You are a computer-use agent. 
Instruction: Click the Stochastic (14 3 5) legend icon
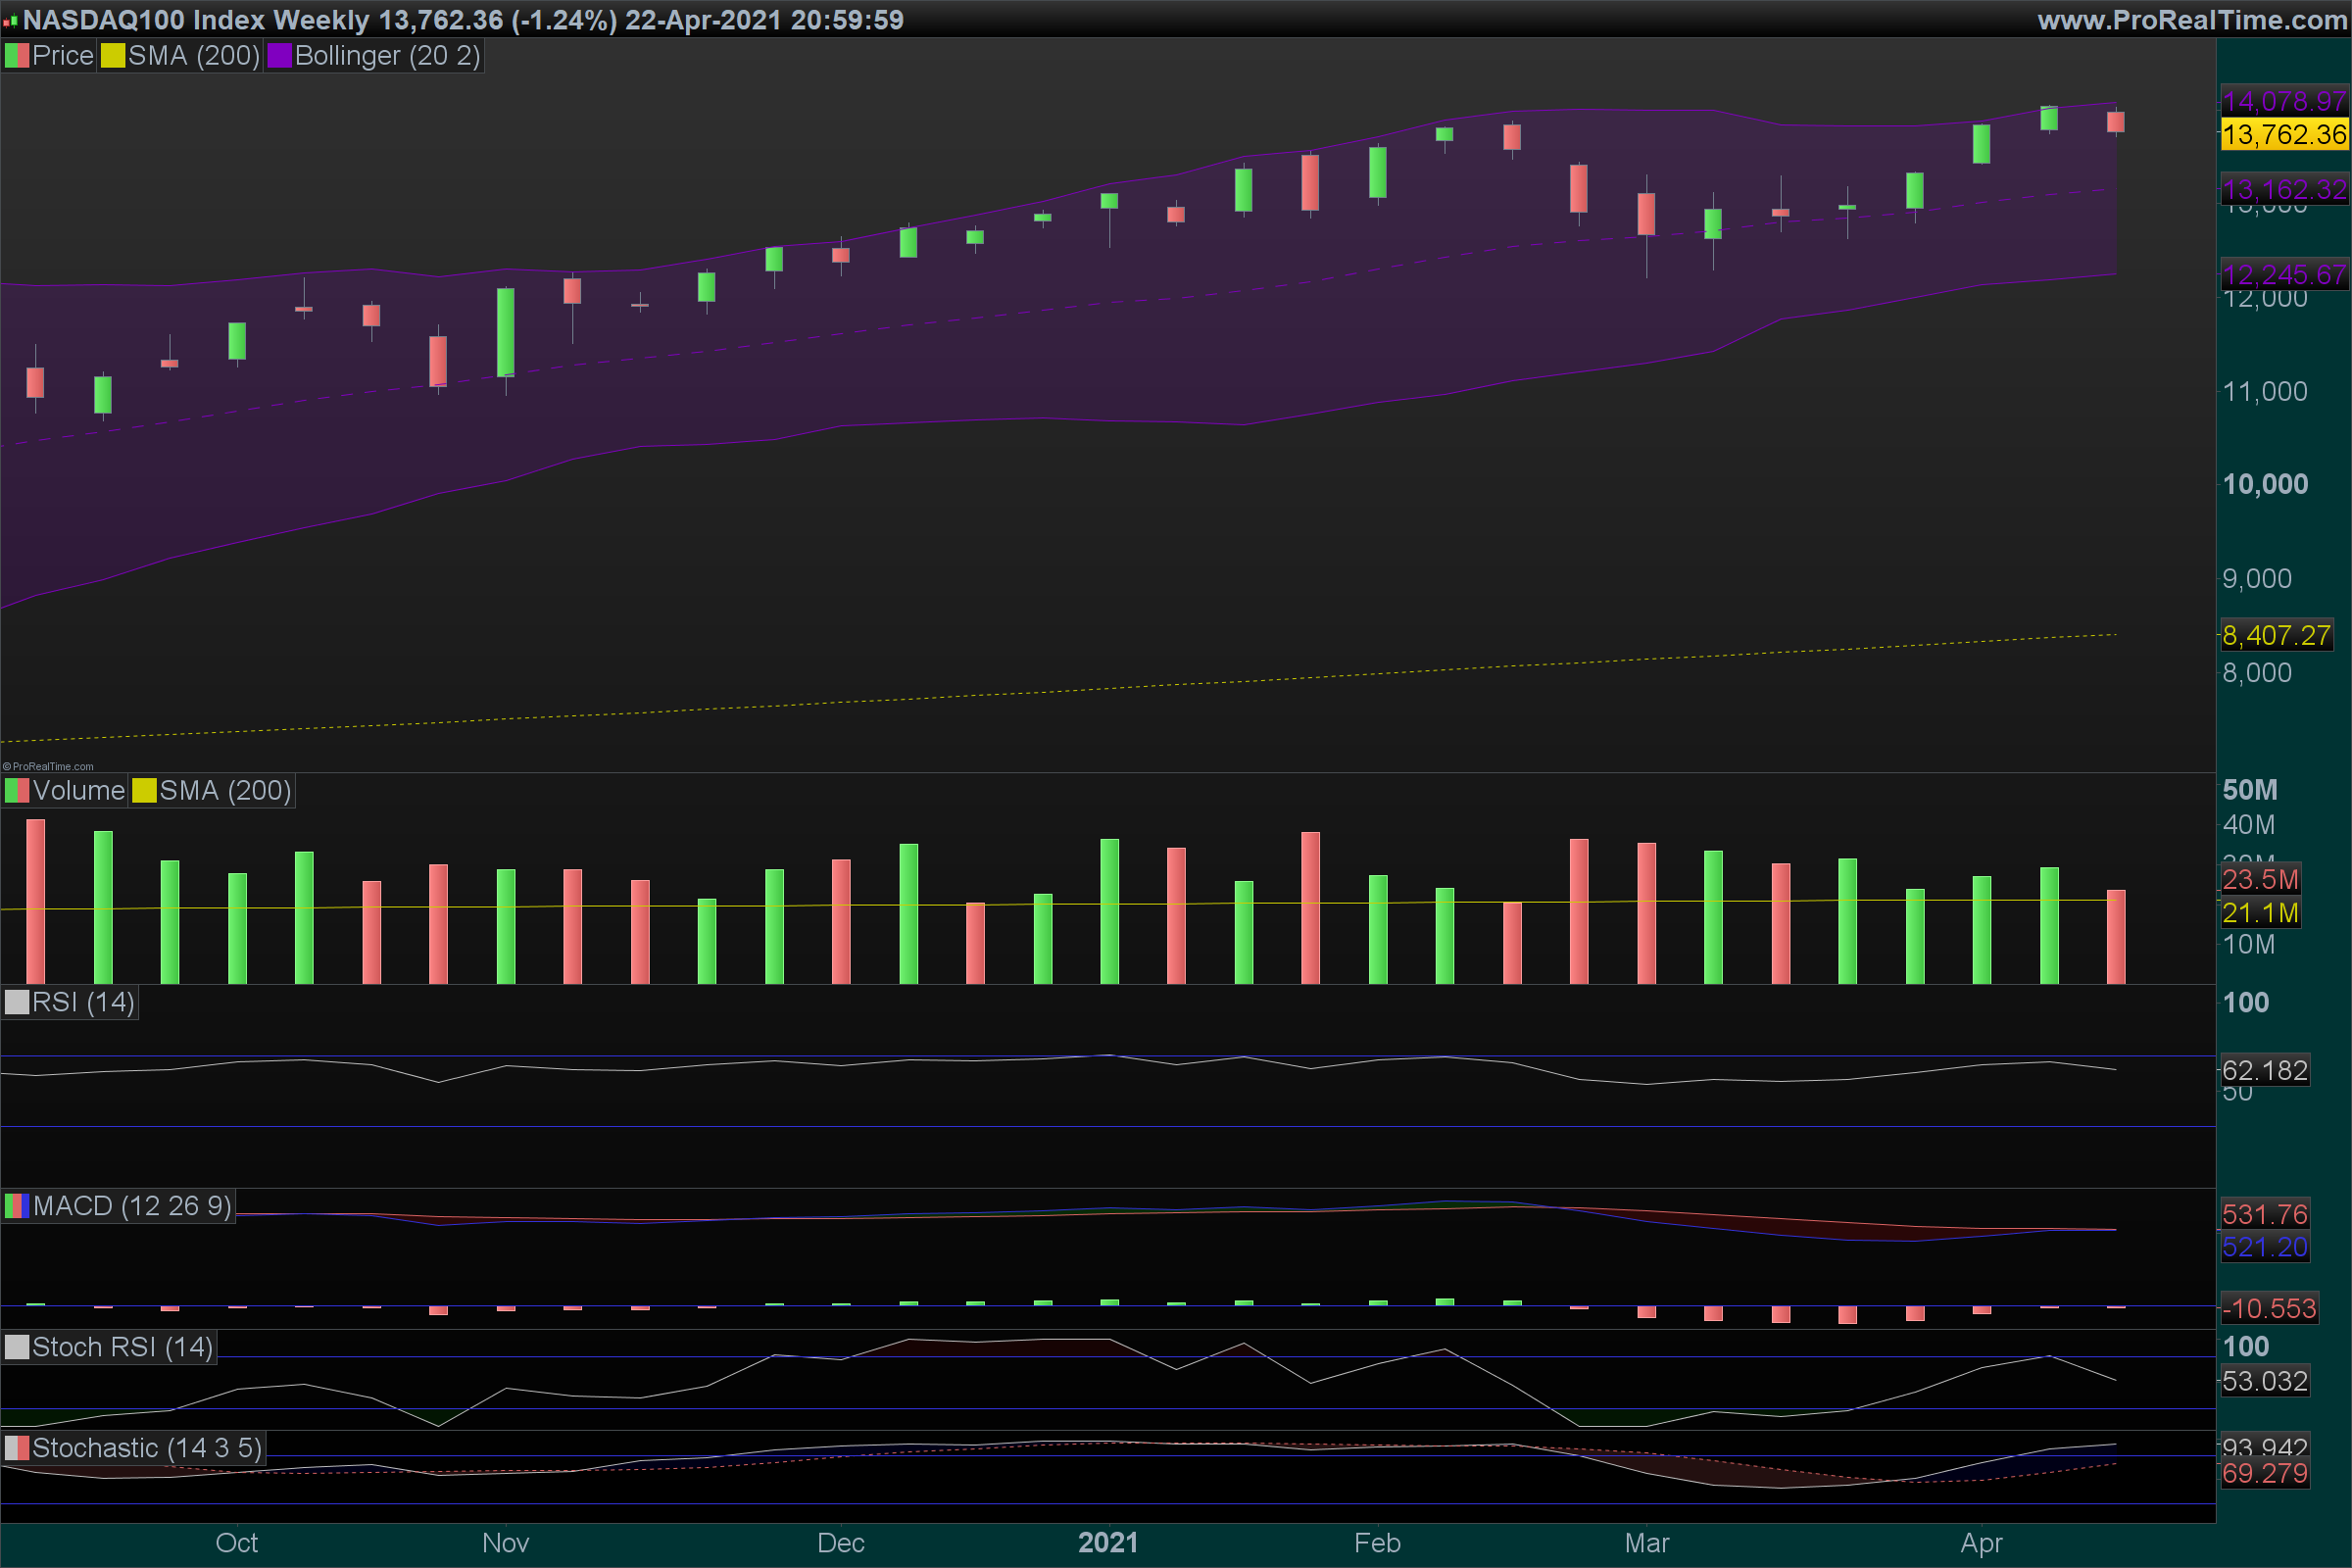[17, 1448]
